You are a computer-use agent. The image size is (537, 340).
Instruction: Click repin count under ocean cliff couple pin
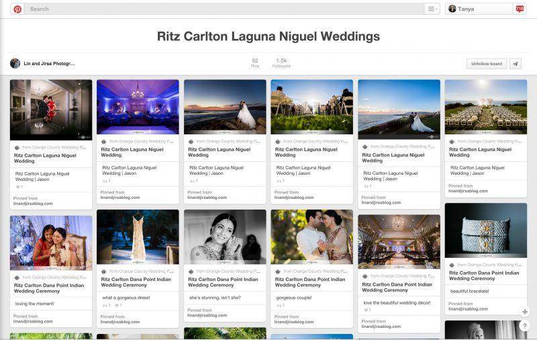click(x=367, y=186)
